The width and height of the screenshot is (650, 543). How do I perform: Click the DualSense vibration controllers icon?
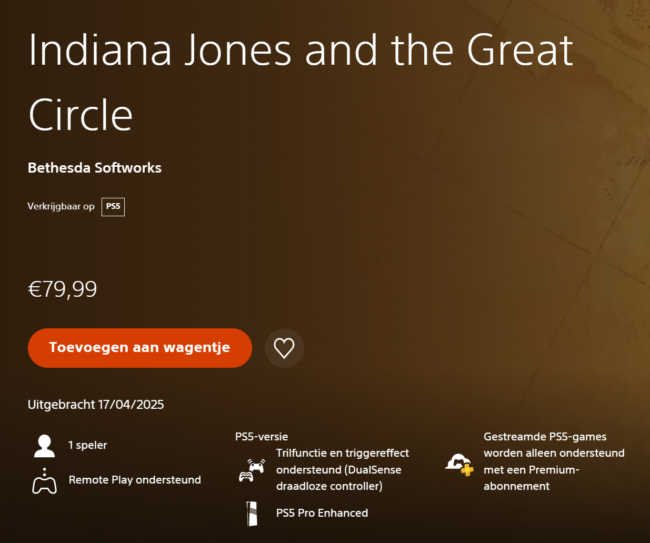(x=252, y=470)
